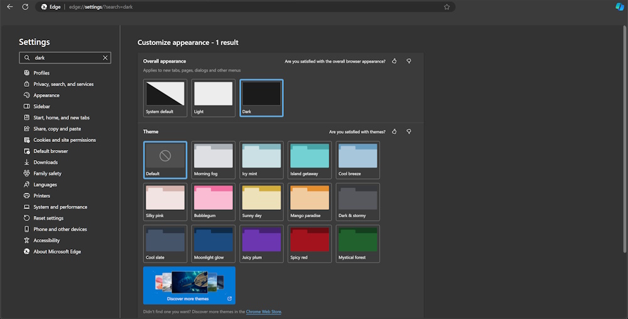Open Privacy, search, and services settings
The image size is (628, 319).
pos(58,84)
